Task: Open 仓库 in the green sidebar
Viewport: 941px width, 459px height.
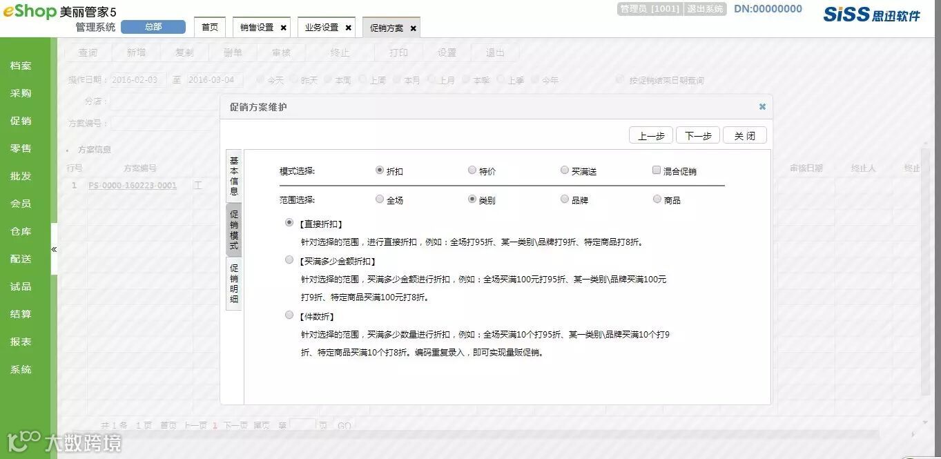Action: 21,231
